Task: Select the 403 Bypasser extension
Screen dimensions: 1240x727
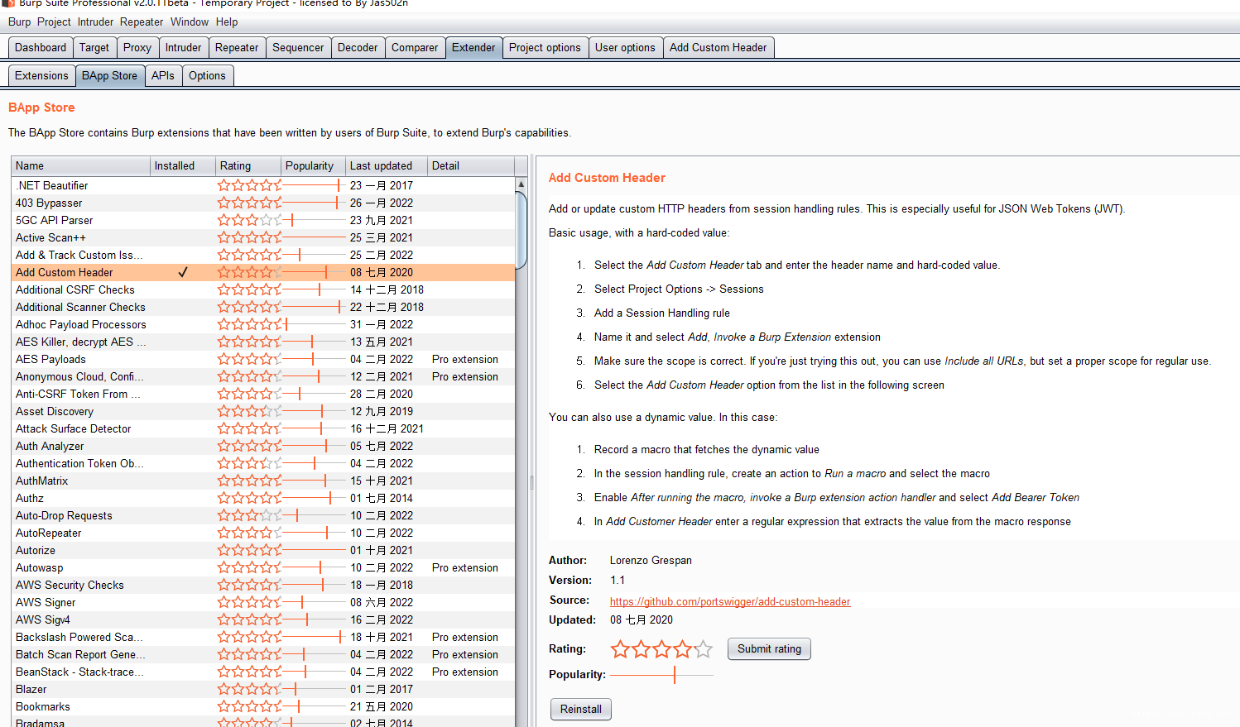Action: coord(263,203)
